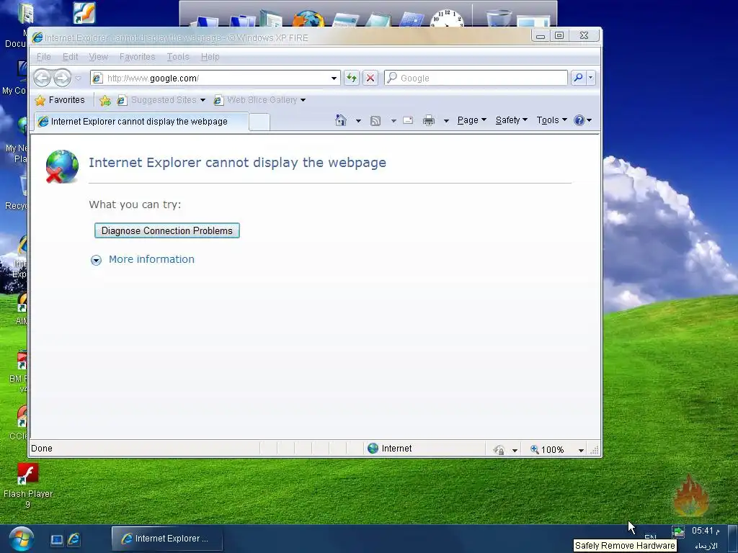Expand Suggested Sites dropdown arrow
Image resolution: width=738 pixels, height=553 pixels.
tap(203, 100)
